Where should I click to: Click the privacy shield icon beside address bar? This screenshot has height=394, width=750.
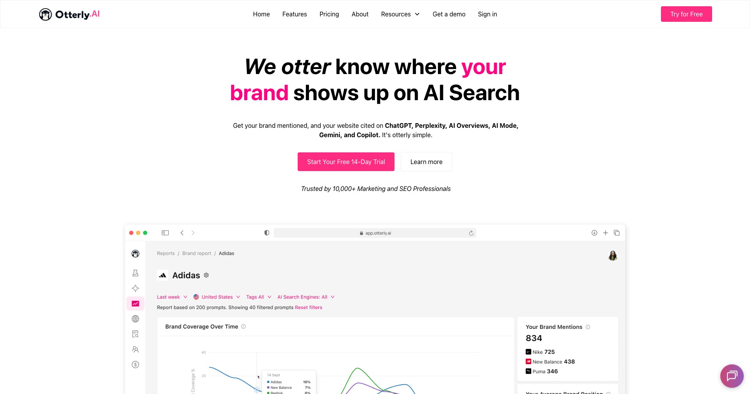267,233
